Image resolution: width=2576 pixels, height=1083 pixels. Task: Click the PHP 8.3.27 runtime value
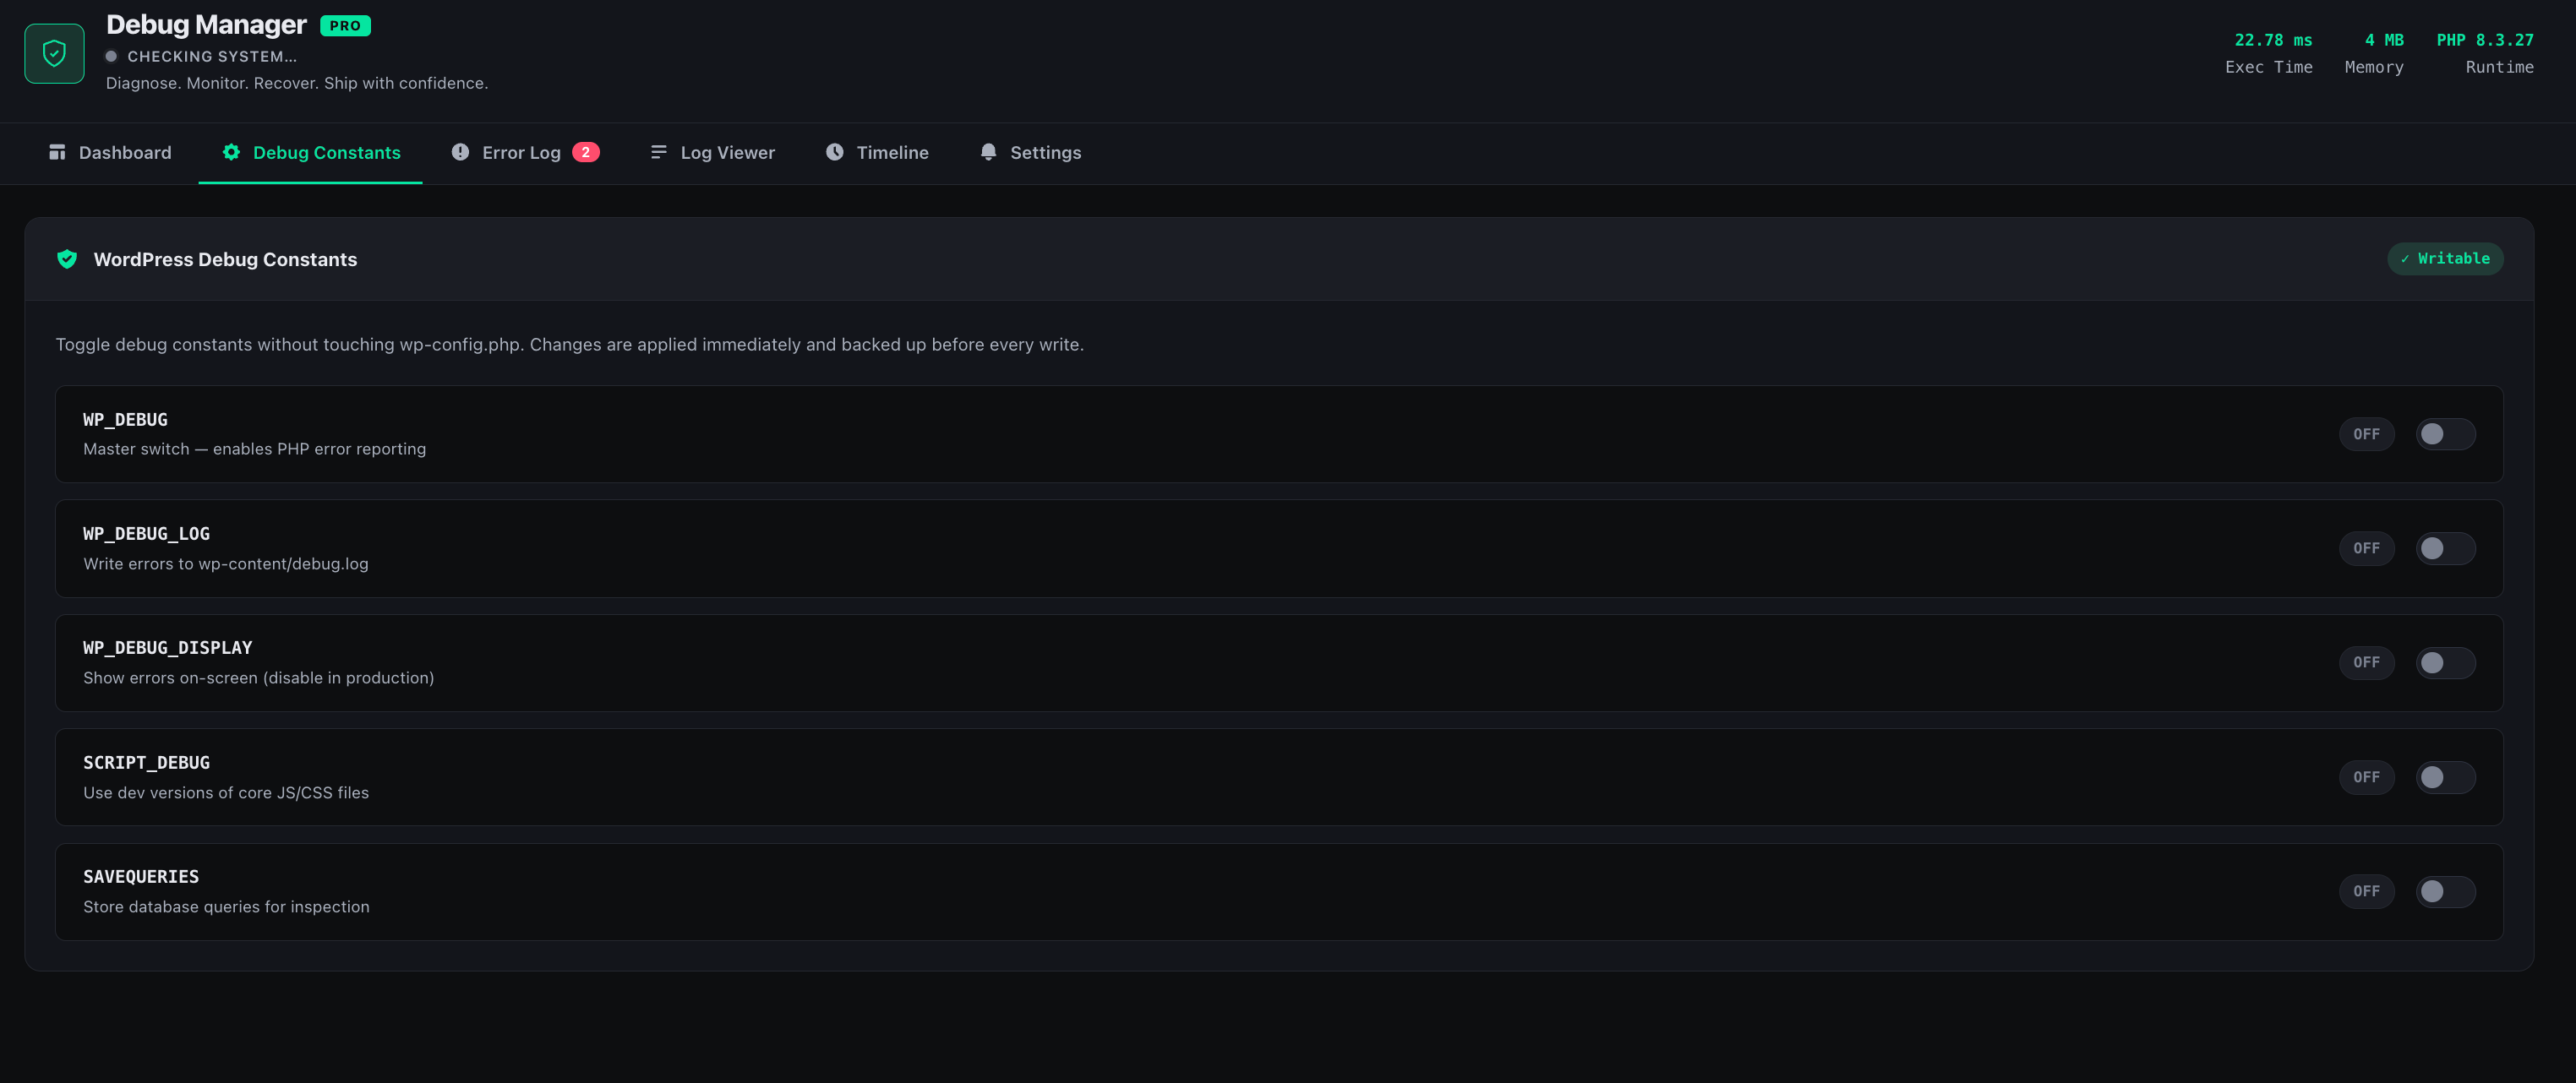(2485, 40)
